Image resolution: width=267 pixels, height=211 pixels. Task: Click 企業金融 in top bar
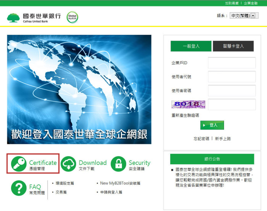click(x=251, y=3)
